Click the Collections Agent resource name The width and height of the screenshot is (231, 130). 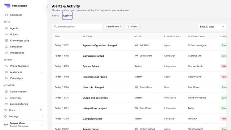[197, 45]
